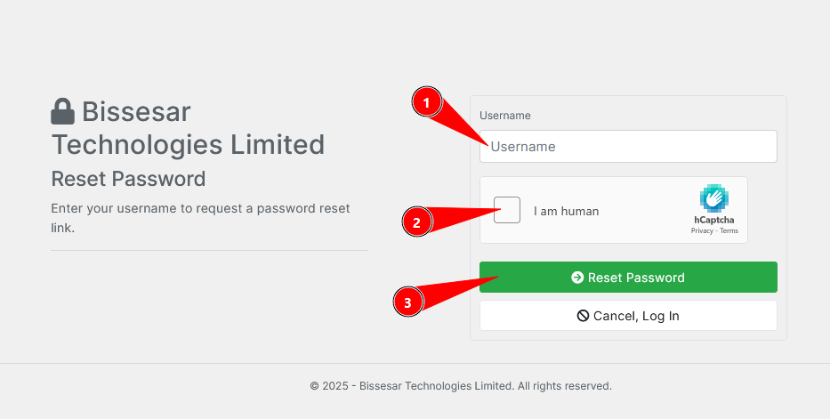Click red annotation marker number 3

[408, 302]
